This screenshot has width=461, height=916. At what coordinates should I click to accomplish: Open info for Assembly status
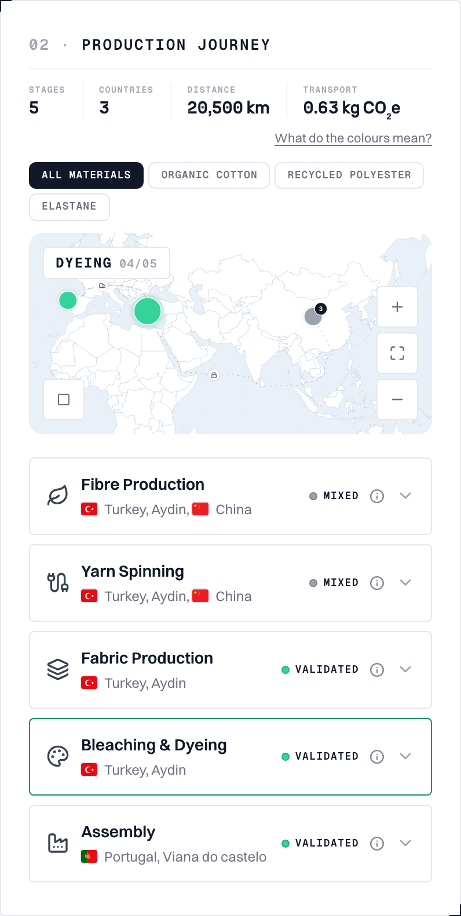click(x=377, y=844)
